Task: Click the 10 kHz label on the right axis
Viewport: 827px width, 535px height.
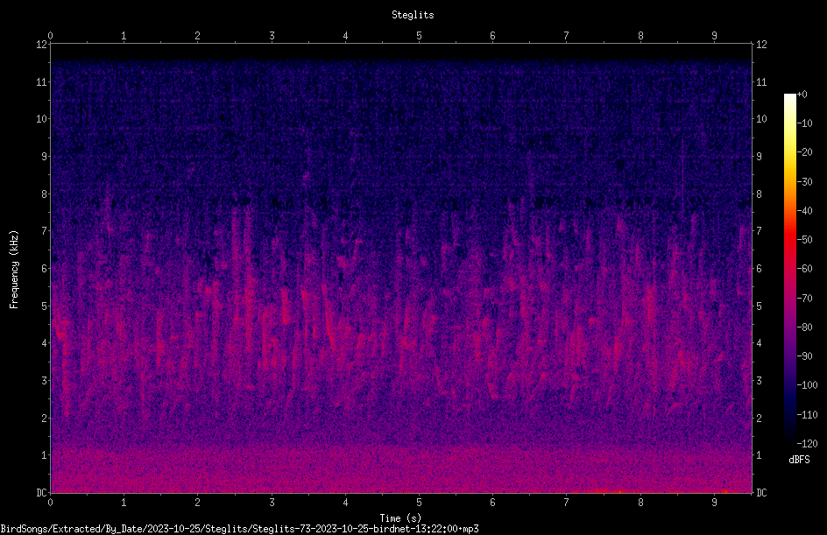Action: click(761, 119)
